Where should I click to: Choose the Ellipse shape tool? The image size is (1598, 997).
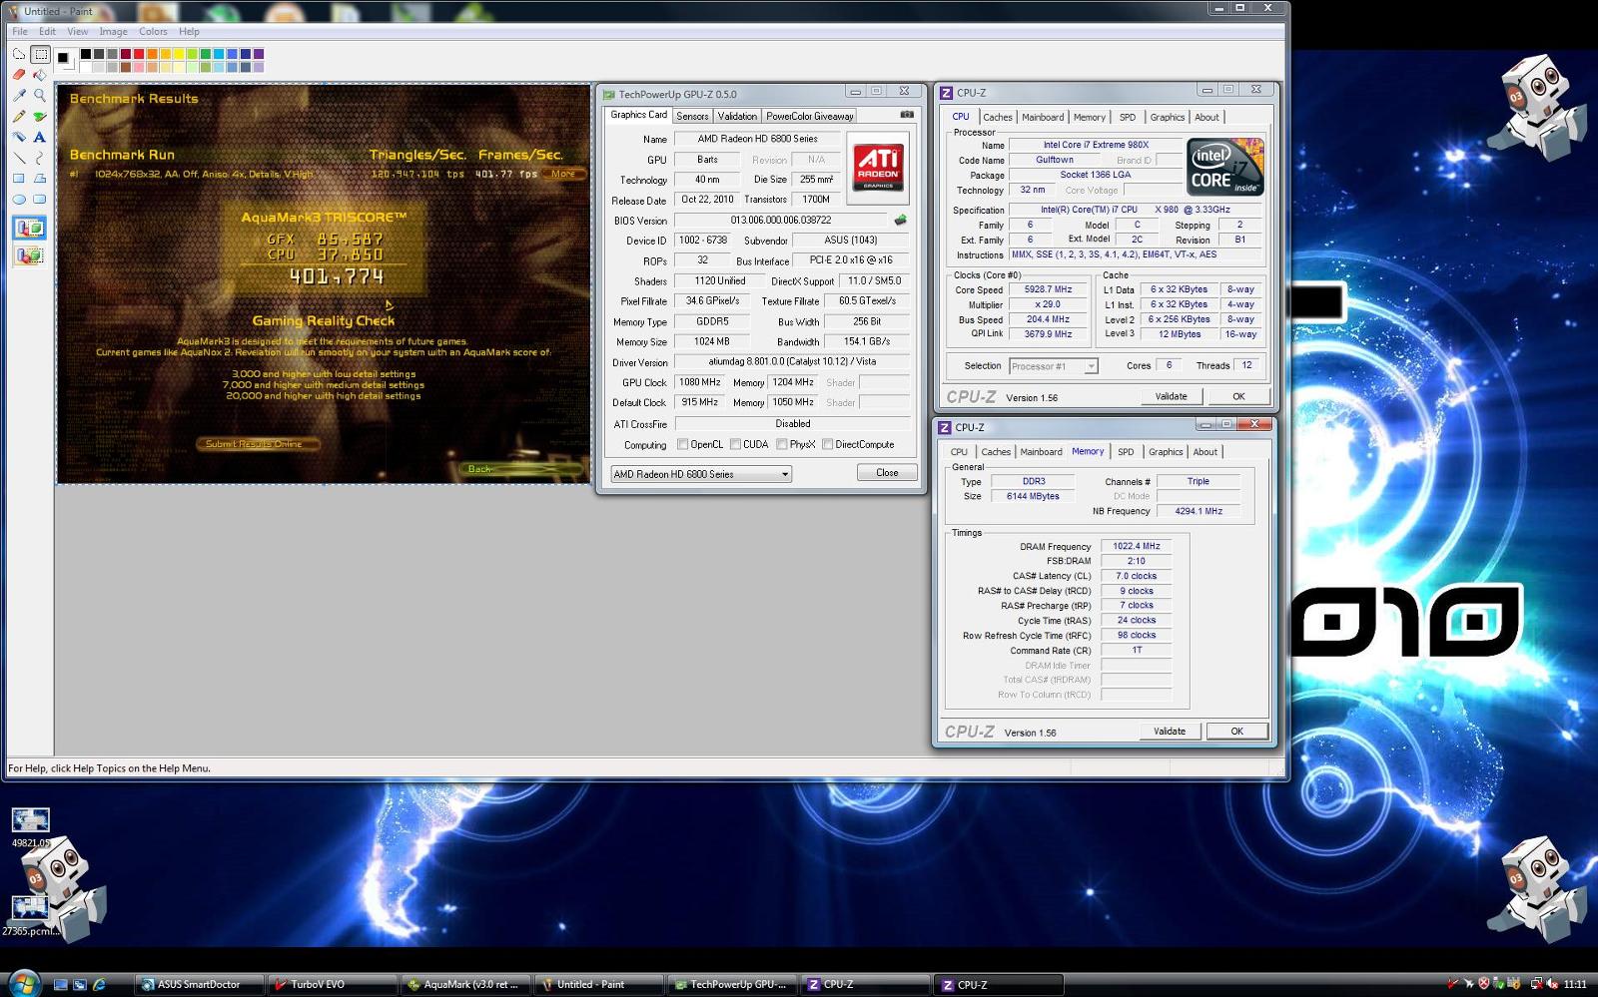pyautogui.click(x=19, y=199)
